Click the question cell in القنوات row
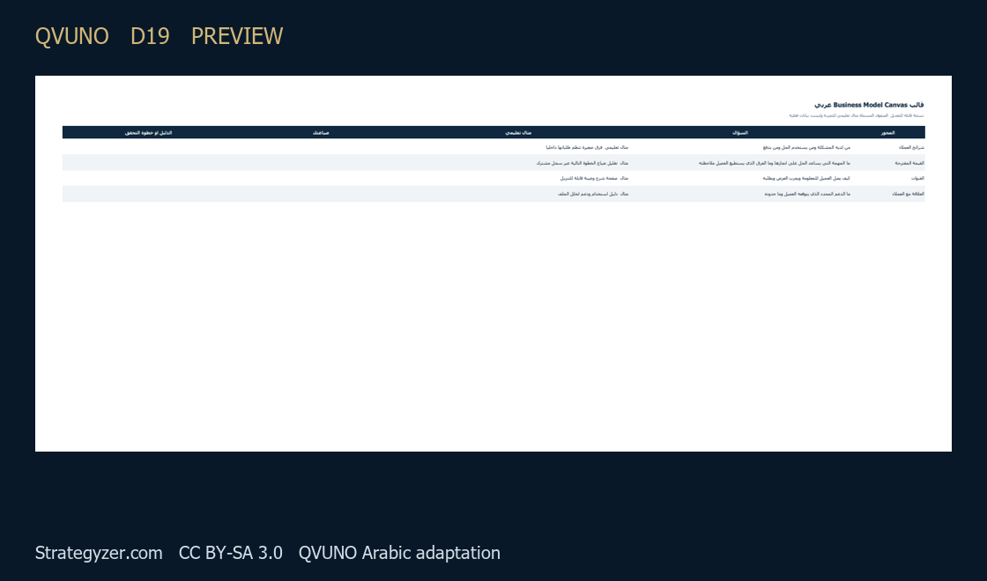The height and width of the screenshot is (581, 987). (806, 178)
